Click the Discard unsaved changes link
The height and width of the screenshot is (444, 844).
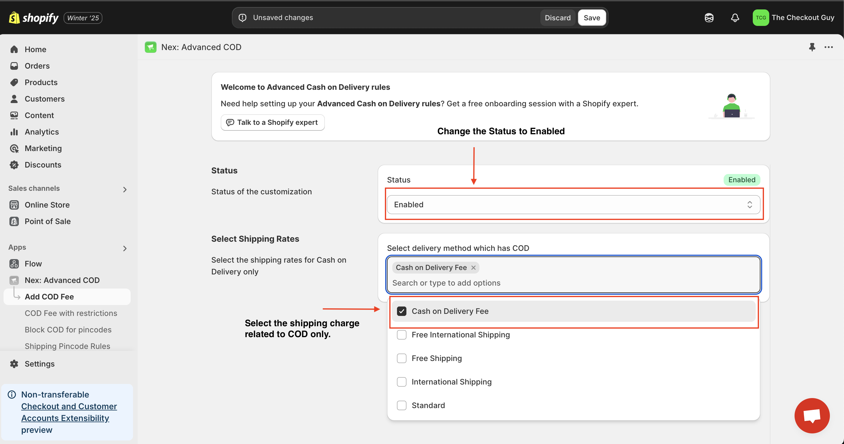tap(558, 17)
